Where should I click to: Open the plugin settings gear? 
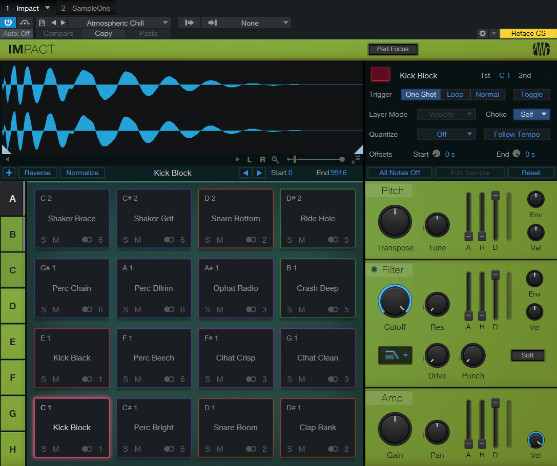[x=482, y=33]
